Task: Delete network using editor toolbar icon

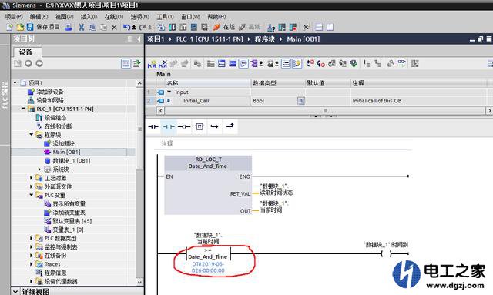Action: [x=163, y=64]
